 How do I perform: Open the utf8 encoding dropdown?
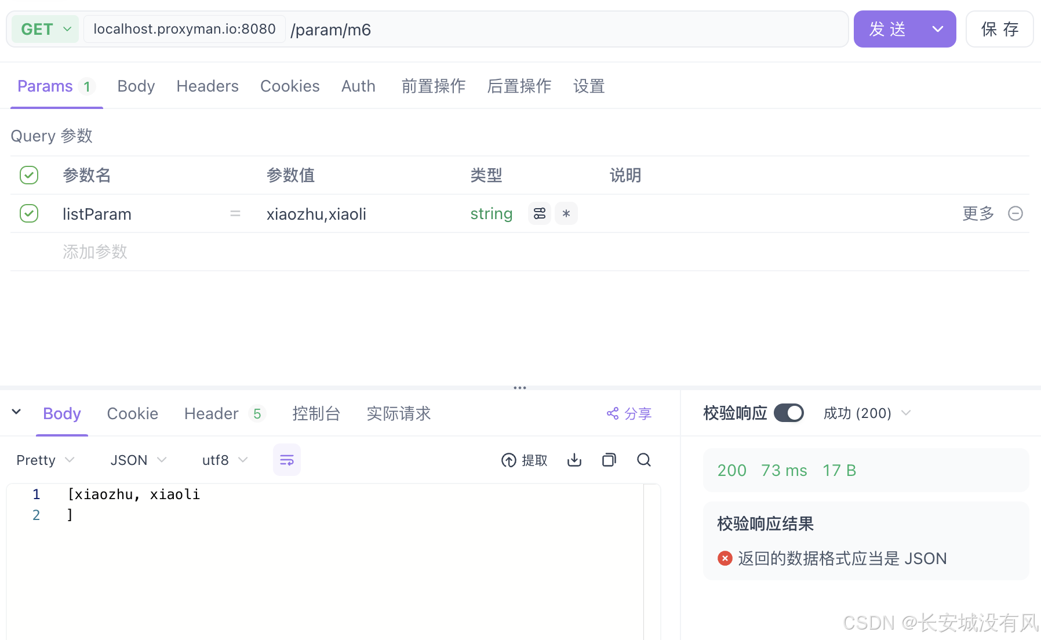(225, 460)
